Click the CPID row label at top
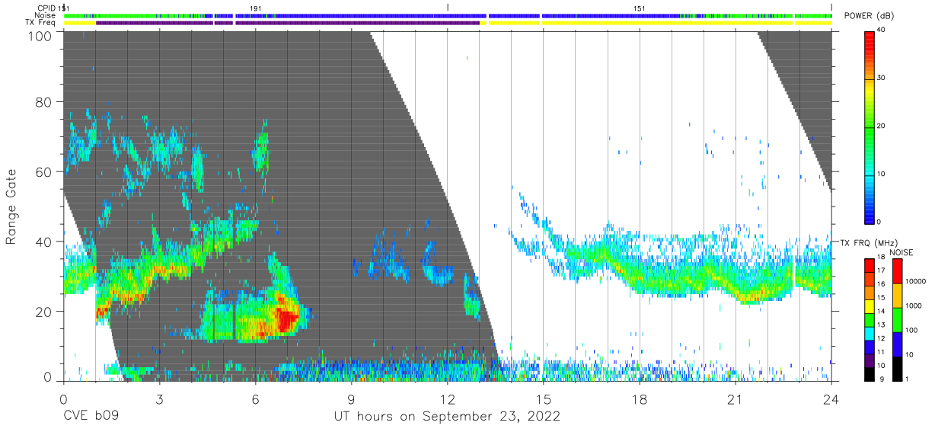Screen dimensions: 935x432 (x=46, y=8)
